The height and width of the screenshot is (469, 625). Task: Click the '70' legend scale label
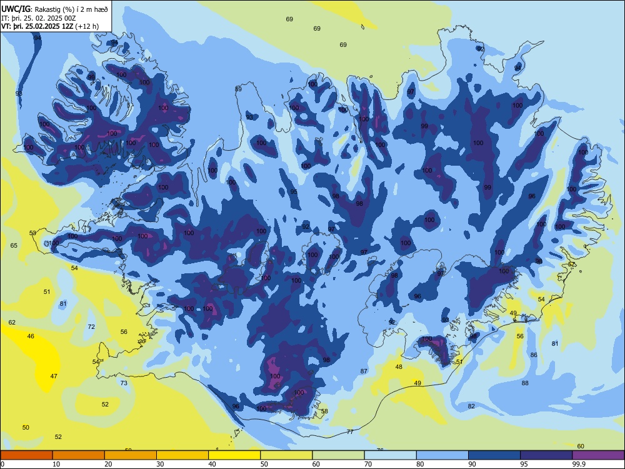click(x=368, y=464)
